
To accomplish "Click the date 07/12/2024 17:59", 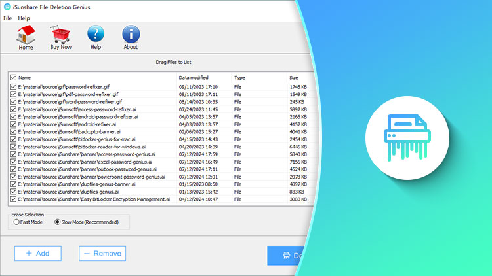I will click(198, 154).
